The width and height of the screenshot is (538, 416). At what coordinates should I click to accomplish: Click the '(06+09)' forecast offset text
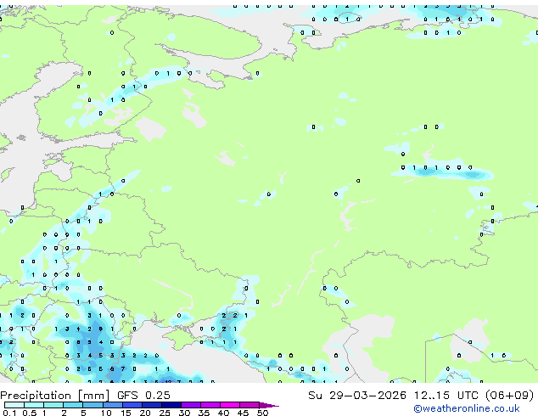(509, 395)
